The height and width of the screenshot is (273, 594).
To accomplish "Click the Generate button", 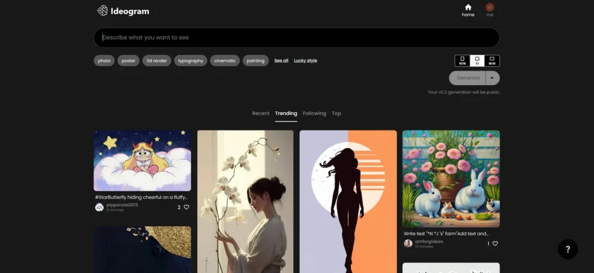I will 468,78.
